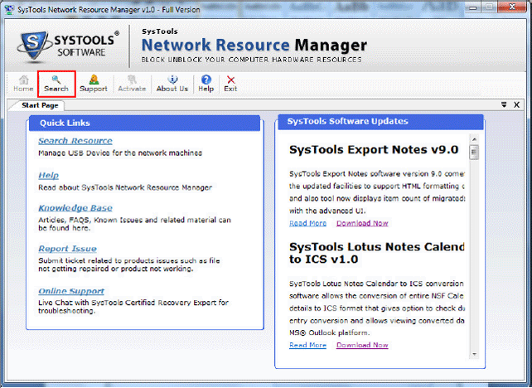Click Read More under Lotus Notes Calendar
This screenshot has height=388, width=532.
click(x=307, y=345)
